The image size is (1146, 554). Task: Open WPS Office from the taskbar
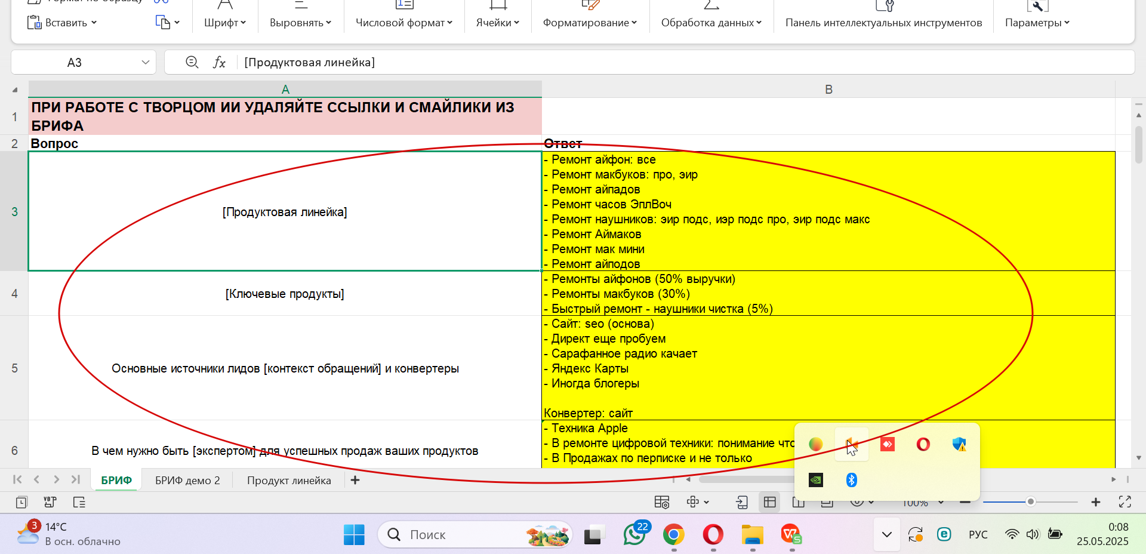pos(791,534)
